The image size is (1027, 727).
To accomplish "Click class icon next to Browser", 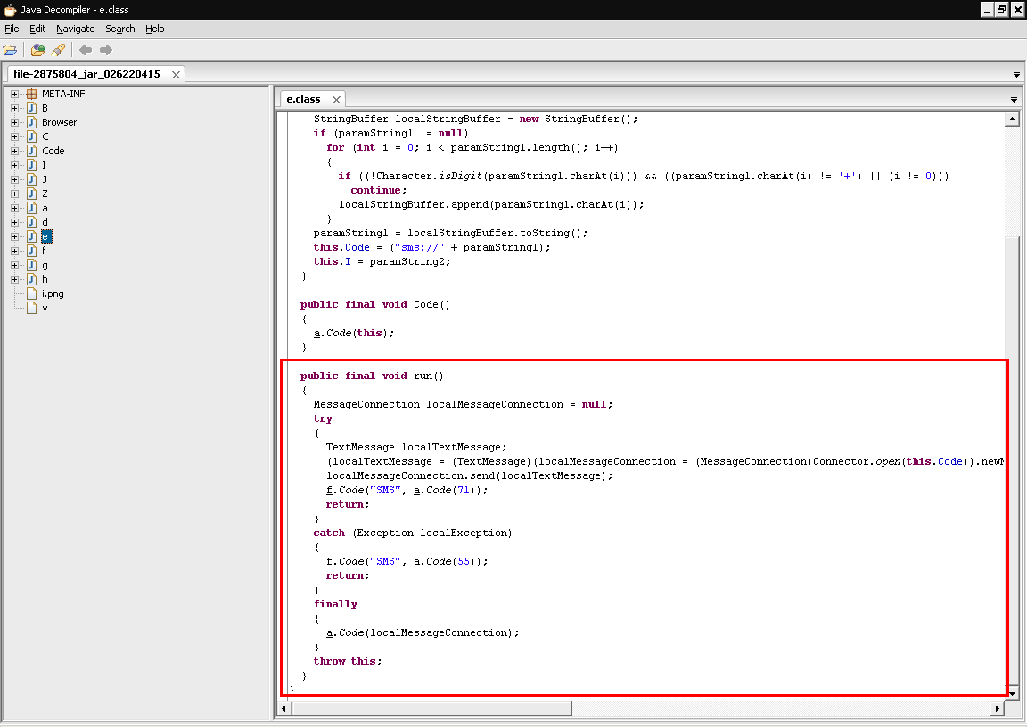I will 31,122.
